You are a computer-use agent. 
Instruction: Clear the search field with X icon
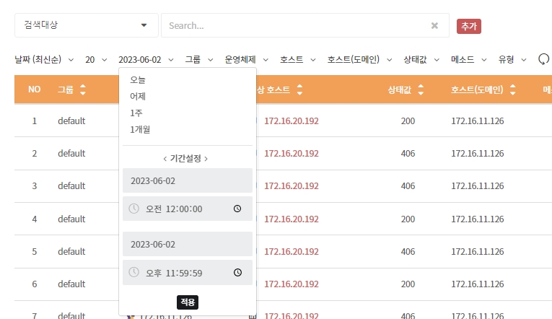pyautogui.click(x=434, y=25)
